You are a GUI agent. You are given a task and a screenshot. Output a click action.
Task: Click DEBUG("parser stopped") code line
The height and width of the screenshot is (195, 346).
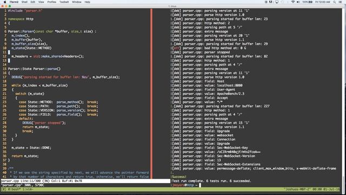point(44,123)
